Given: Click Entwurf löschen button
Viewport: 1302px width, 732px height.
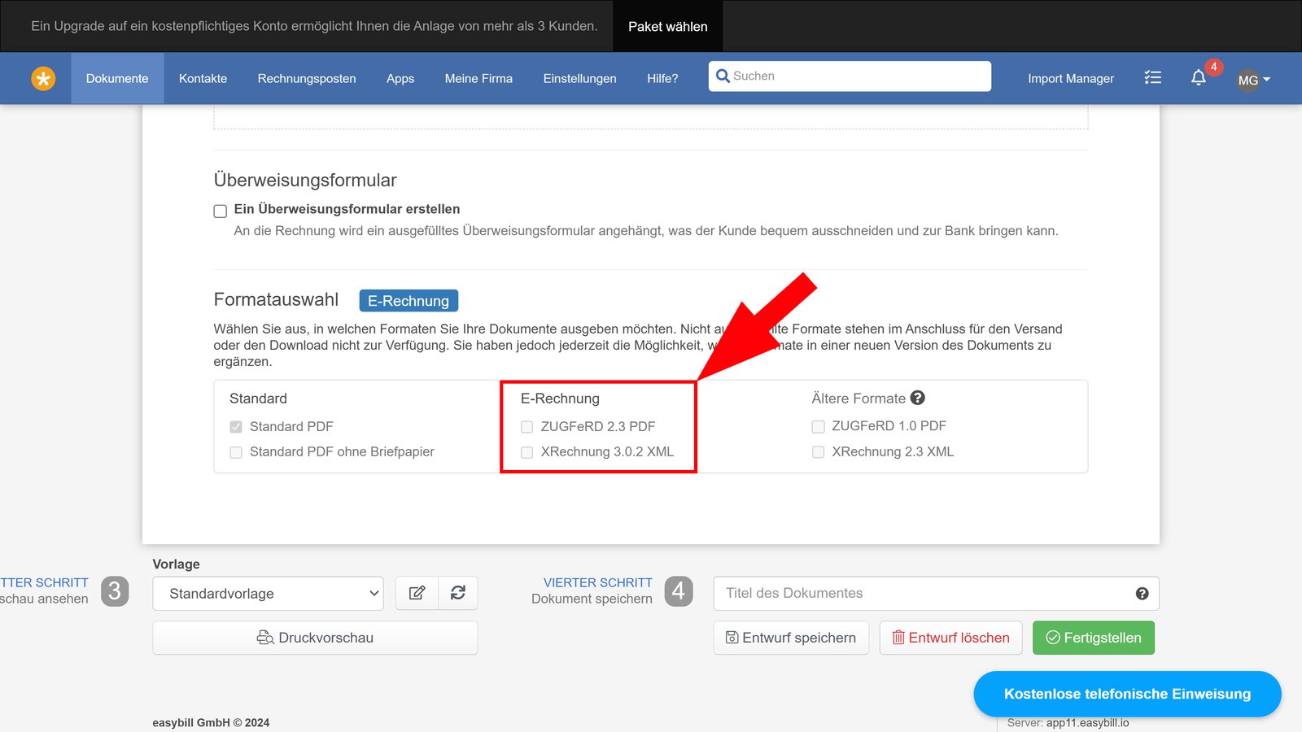Looking at the screenshot, I should (950, 638).
